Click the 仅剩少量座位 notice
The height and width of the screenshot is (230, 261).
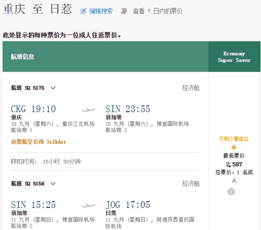point(234,139)
